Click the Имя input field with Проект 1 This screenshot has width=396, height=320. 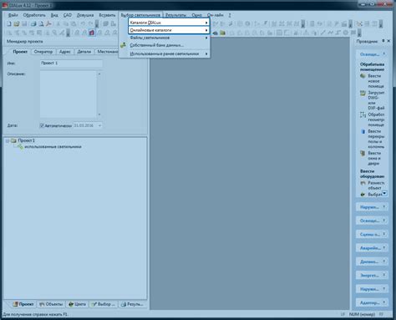[71, 63]
